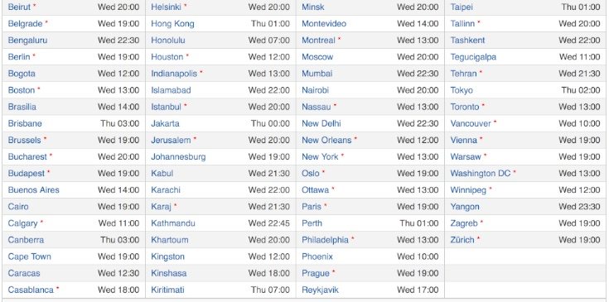Select the Washington DC link
Viewport: 609px width, 302px height.
pos(481,173)
